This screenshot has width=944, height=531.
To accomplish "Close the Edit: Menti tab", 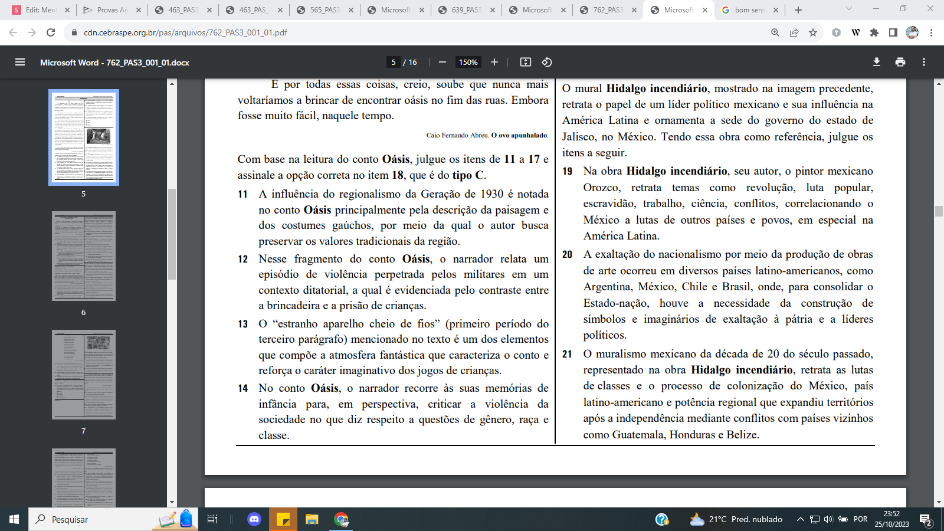I will 67,10.
